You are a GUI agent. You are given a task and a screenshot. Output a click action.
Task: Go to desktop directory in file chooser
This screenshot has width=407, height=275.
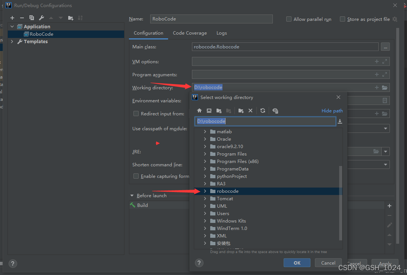(x=209, y=111)
